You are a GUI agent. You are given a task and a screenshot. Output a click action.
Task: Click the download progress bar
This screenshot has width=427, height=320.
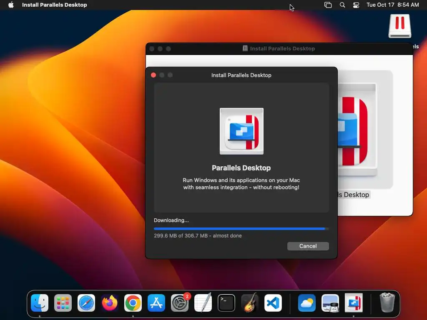click(x=241, y=229)
